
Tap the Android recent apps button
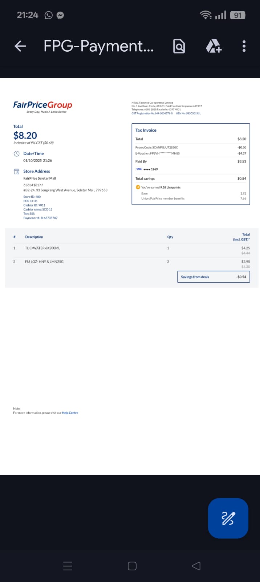point(68,566)
